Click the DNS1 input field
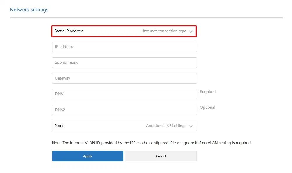292x173 pixels. coord(124,94)
